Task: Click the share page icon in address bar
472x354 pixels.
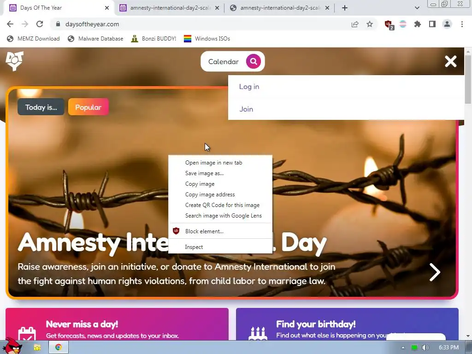Action: coord(355,24)
